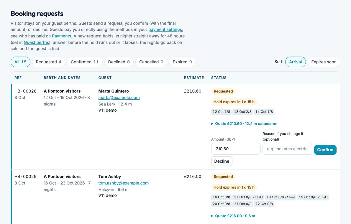Click the STATUS column header
The image size is (351, 224).
pos(219,78)
